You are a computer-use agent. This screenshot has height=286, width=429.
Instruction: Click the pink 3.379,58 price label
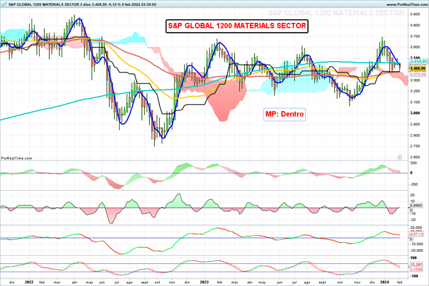point(418,74)
